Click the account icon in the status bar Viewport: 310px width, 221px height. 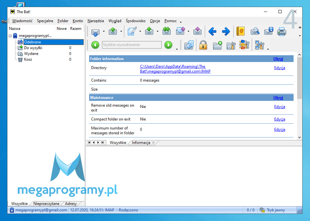[x=12, y=210]
